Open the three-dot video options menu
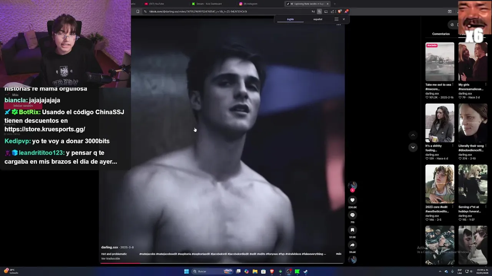The image size is (492, 276). (338, 25)
